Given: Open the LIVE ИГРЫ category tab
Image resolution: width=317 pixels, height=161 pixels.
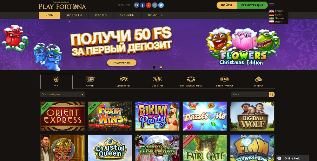Looking at the screenshot, I should [x=157, y=81].
